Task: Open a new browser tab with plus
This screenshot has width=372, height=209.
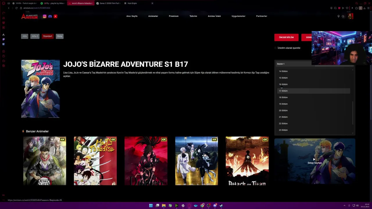Action: (x=152, y=3)
